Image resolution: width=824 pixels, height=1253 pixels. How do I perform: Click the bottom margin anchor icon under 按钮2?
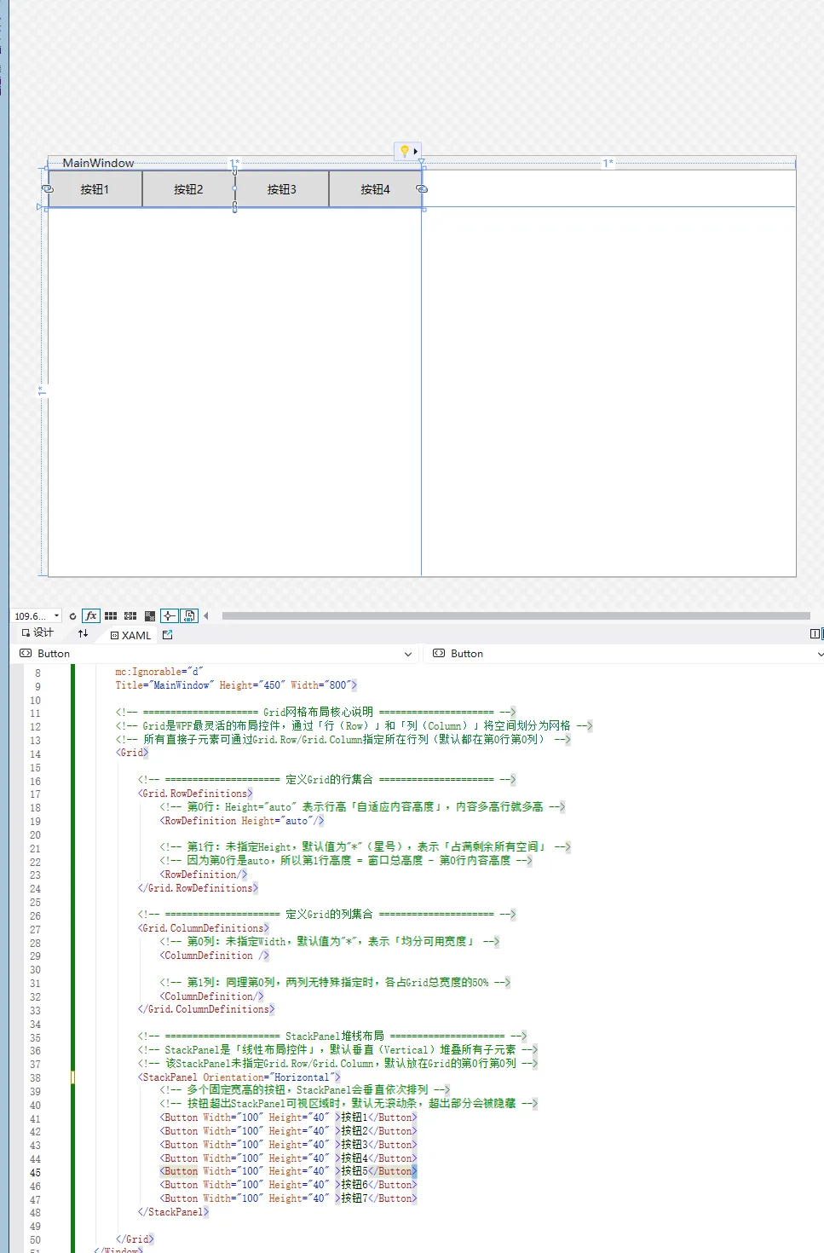click(x=235, y=207)
